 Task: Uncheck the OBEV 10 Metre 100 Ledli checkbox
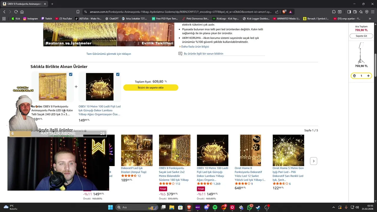[x=118, y=74]
